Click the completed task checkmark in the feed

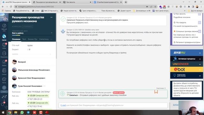pyautogui.click(x=63, y=19)
